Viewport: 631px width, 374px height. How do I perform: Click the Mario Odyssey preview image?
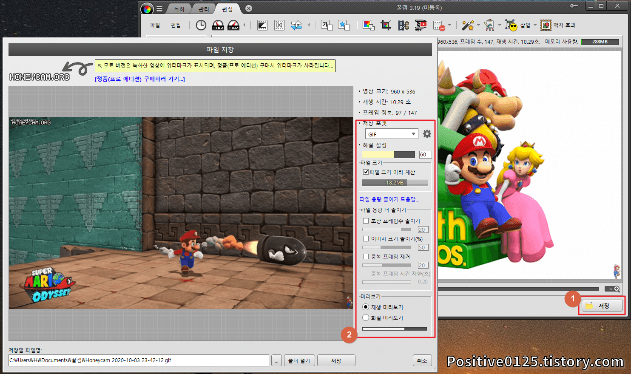click(181, 213)
